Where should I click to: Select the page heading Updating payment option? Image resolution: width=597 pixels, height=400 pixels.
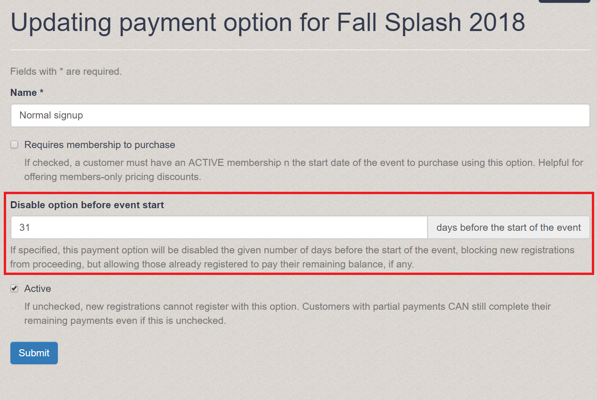267,22
